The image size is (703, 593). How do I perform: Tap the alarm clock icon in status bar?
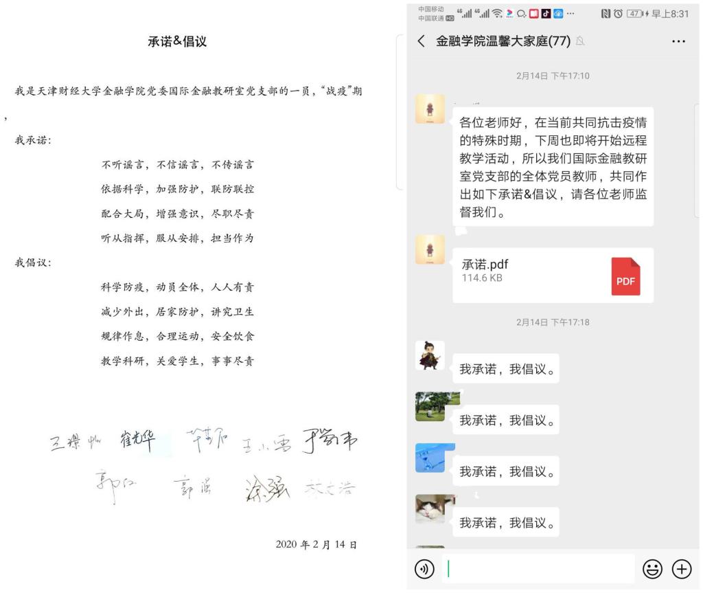[618, 14]
